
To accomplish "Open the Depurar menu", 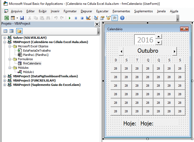I will [86, 11].
